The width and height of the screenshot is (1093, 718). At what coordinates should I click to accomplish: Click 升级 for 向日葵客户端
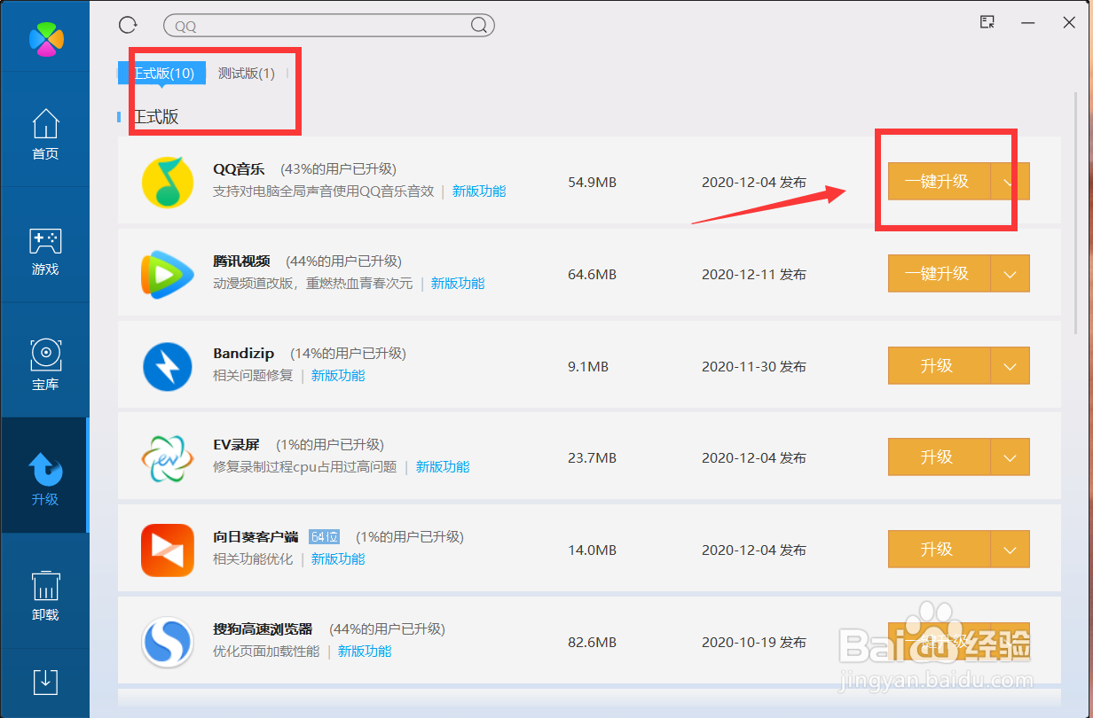[937, 549]
